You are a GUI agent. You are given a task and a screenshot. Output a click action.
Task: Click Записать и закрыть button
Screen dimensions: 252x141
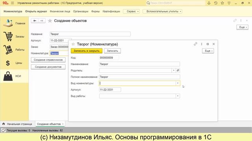[x=87, y=51]
